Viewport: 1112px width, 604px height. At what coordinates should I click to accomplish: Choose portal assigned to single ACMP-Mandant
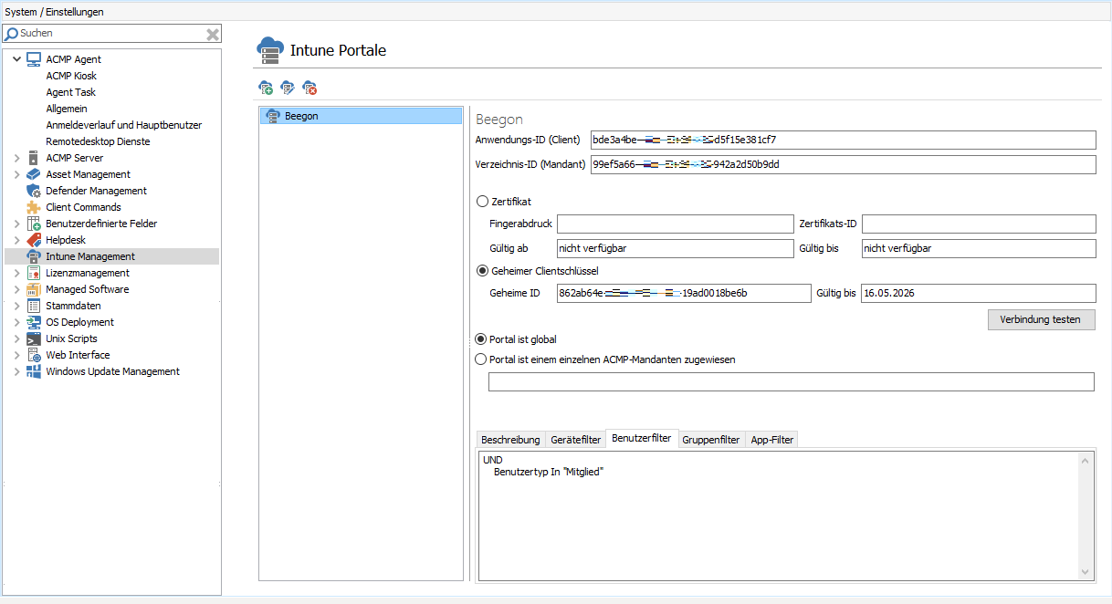(x=481, y=359)
